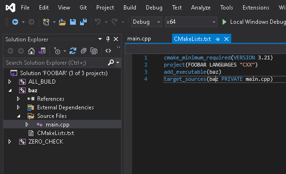This screenshot has height=174, width=286.
Task: Close the CMakeLists.txt tab
Action: point(226,39)
